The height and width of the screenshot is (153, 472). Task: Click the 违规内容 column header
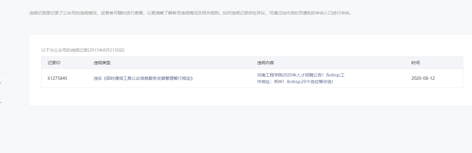(265, 63)
